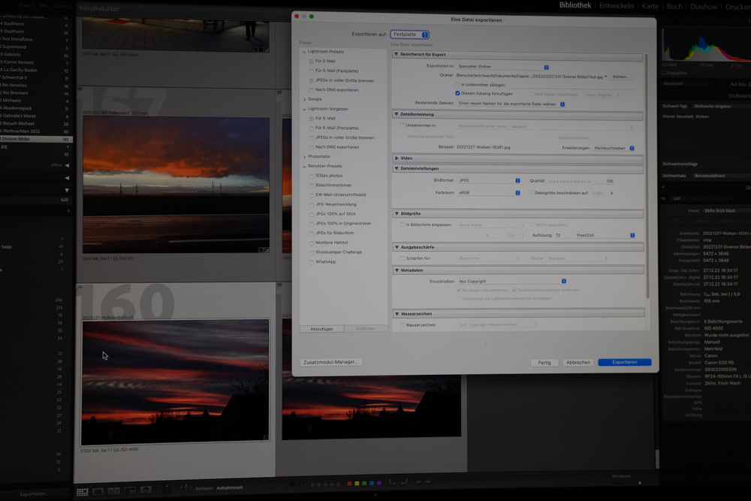Check the 'Umbenennen in' option

[x=401, y=125]
